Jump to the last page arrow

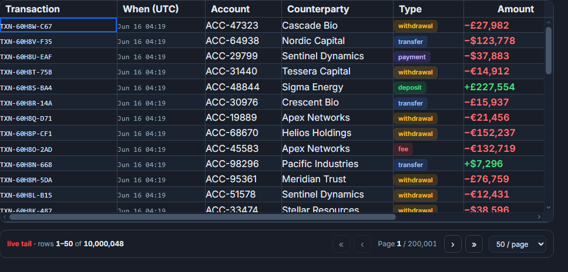474,244
